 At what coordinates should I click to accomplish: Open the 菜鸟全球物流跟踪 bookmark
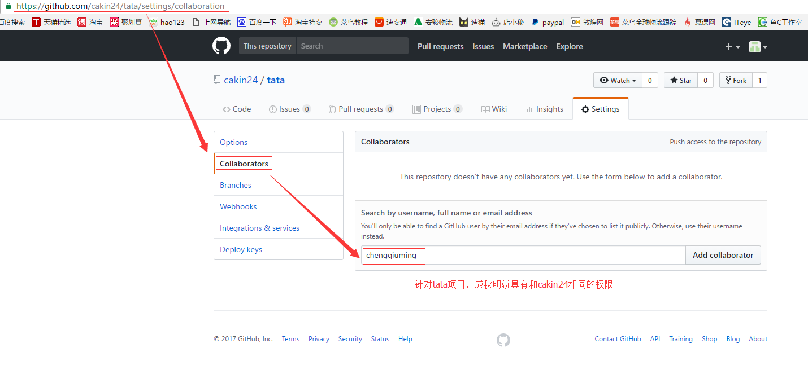(x=644, y=22)
